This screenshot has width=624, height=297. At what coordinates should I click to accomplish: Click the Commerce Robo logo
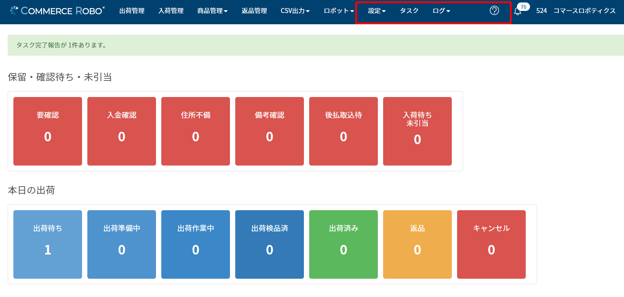(x=57, y=11)
